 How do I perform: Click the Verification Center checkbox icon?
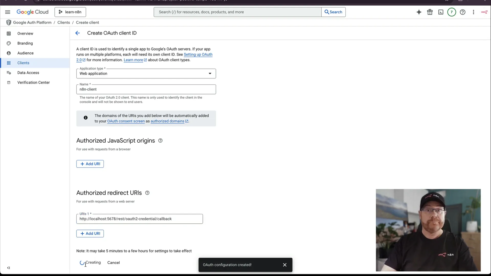pos(9,83)
